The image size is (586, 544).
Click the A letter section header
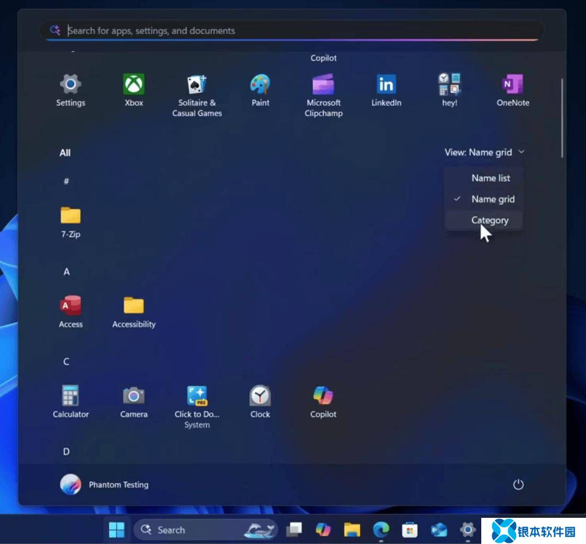pyautogui.click(x=66, y=272)
